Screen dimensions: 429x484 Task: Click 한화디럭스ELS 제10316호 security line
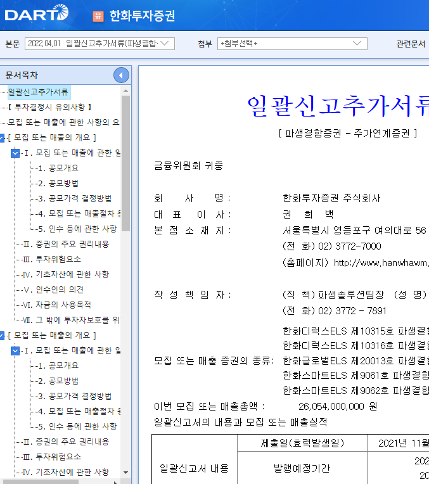(x=355, y=346)
